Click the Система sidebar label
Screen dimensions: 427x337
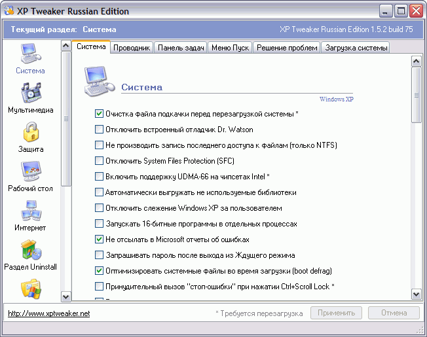pos(30,71)
